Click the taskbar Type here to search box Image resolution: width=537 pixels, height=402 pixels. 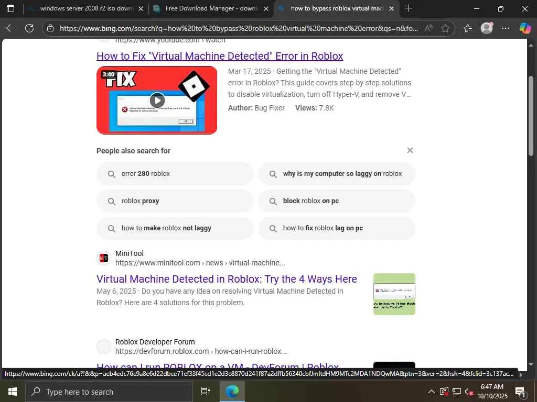[x=109, y=392]
